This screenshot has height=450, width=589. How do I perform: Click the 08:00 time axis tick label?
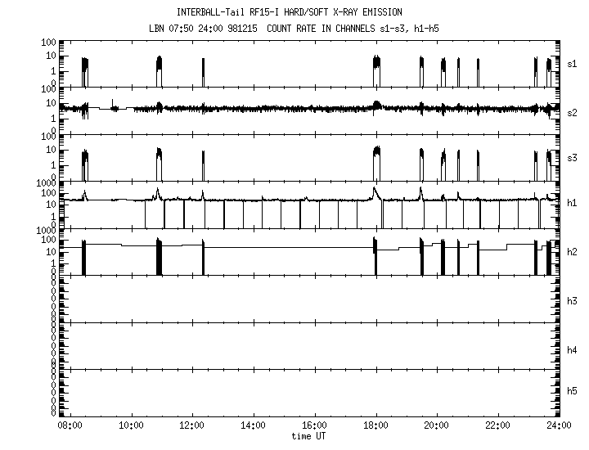tap(70, 426)
